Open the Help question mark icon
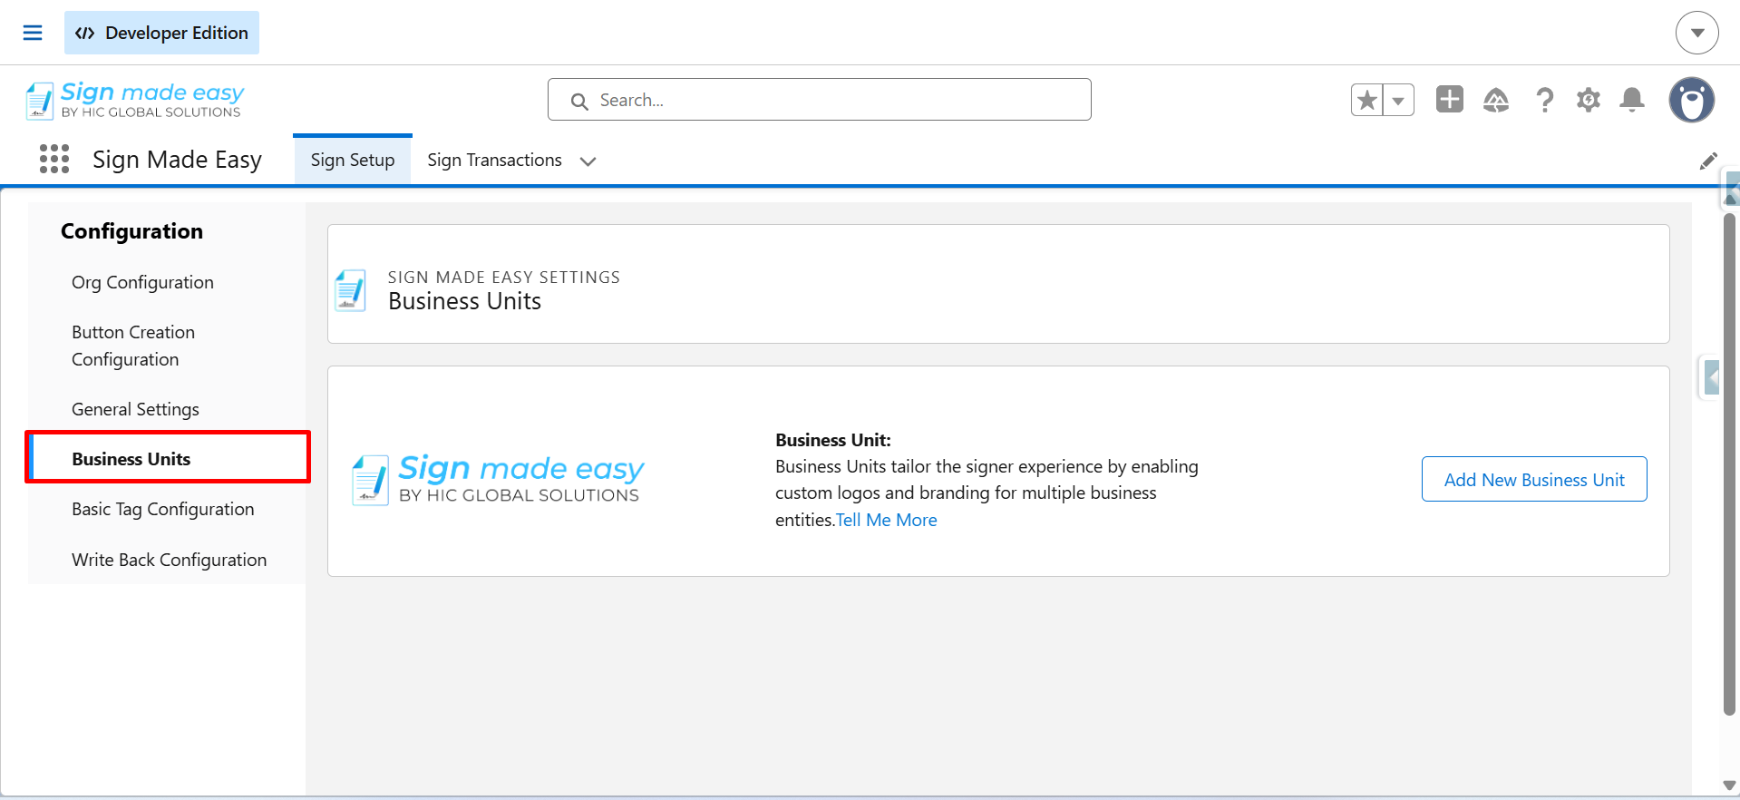Viewport: 1740px width, 800px height. 1545,100
